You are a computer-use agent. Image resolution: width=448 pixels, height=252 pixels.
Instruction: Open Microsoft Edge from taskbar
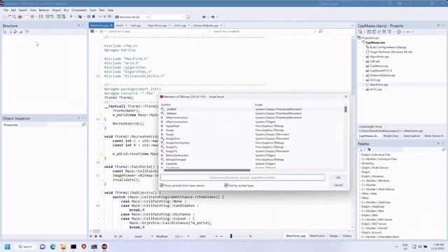[53, 246]
